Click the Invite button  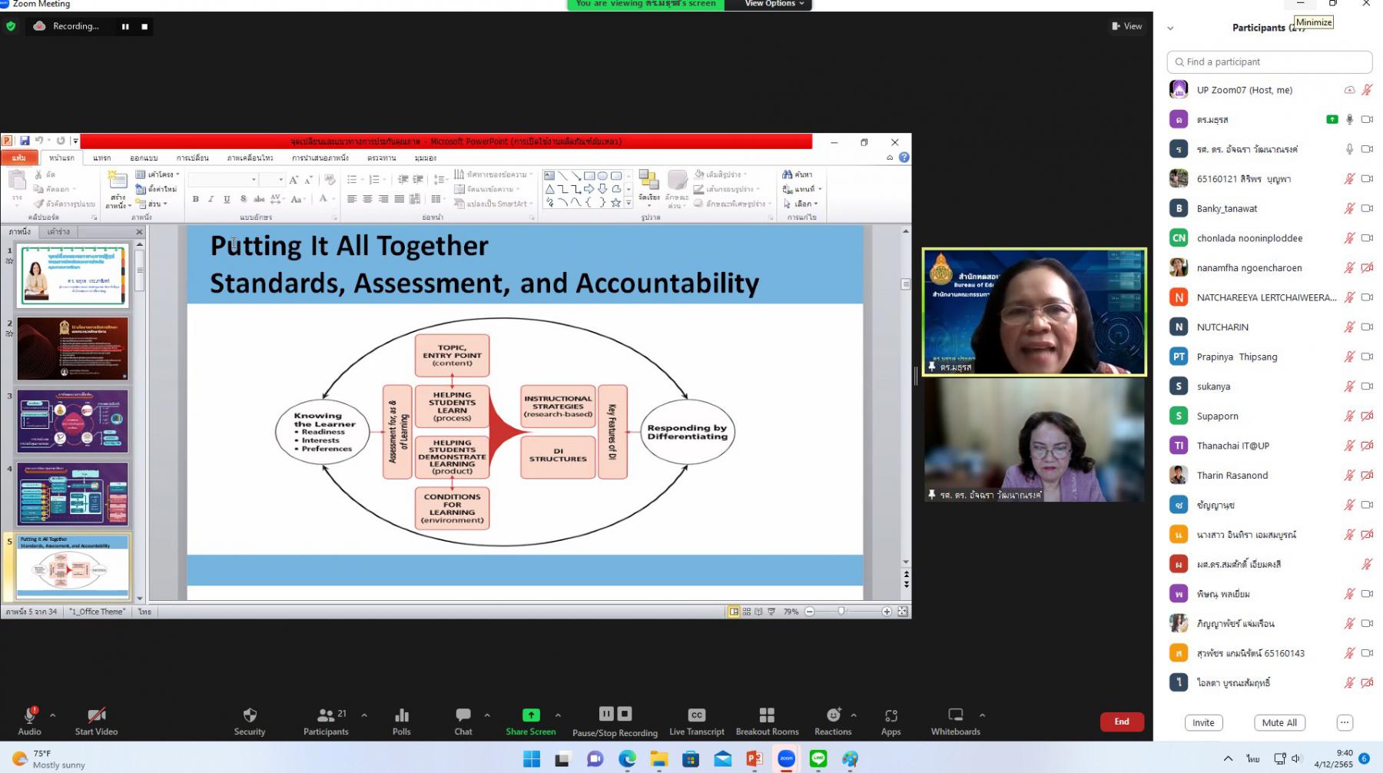(1203, 722)
